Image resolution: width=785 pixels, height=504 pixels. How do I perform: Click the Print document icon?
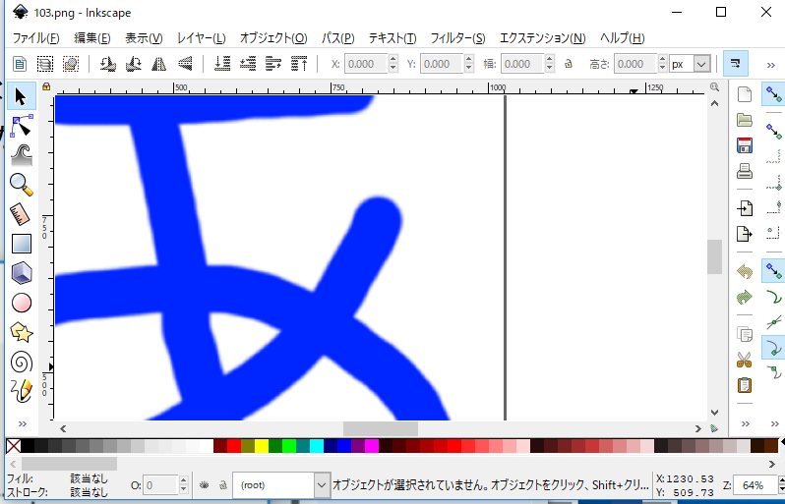click(745, 171)
